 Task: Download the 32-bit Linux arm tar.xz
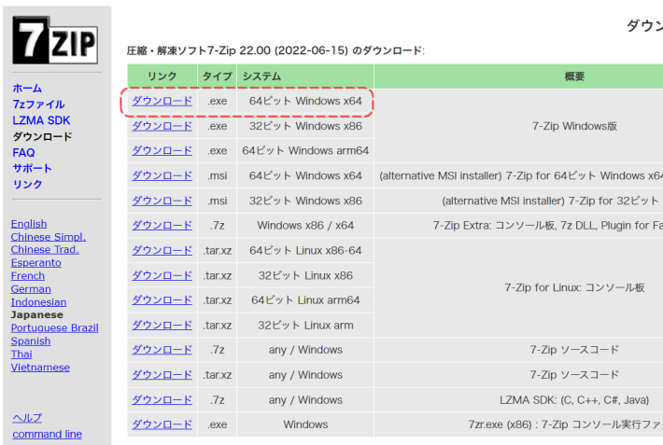(x=162, y=325)
